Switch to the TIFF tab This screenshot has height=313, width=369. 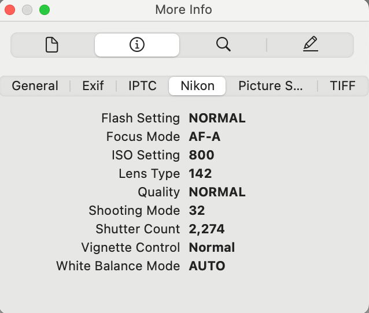tap(342, 86)
